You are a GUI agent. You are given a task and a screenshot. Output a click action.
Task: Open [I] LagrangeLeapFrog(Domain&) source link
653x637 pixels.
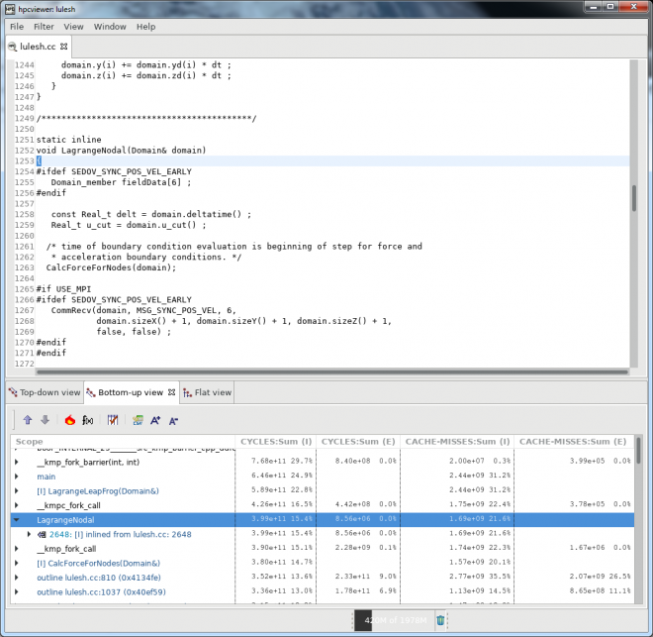click(x=98, y=491)
